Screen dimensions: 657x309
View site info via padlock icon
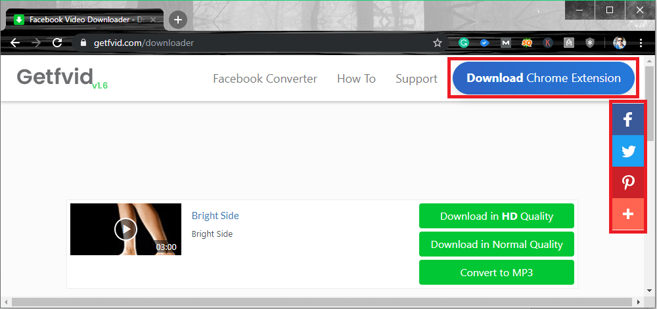click(x=83, y=43)
